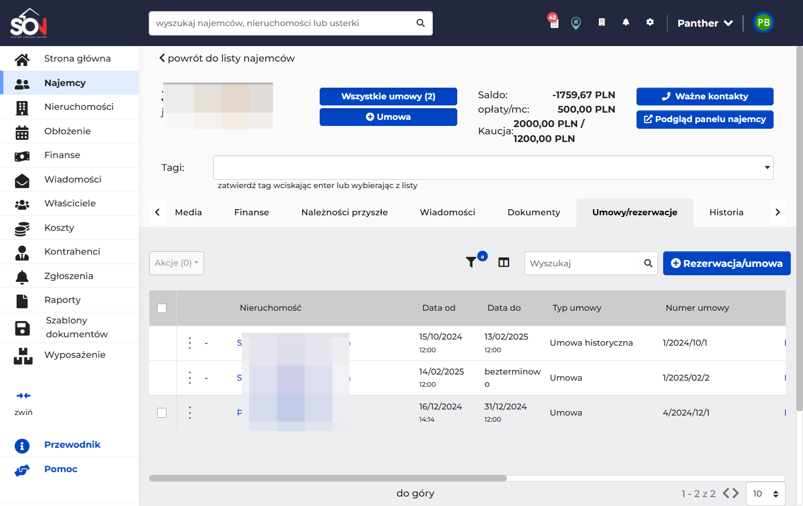This screenshot has width=803, height=506.
Task: Click the magnifier in the table search box
Action: (648, 263)
